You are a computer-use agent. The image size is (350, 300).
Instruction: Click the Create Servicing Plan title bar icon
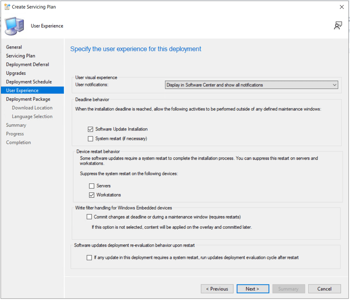click(6, 7)
